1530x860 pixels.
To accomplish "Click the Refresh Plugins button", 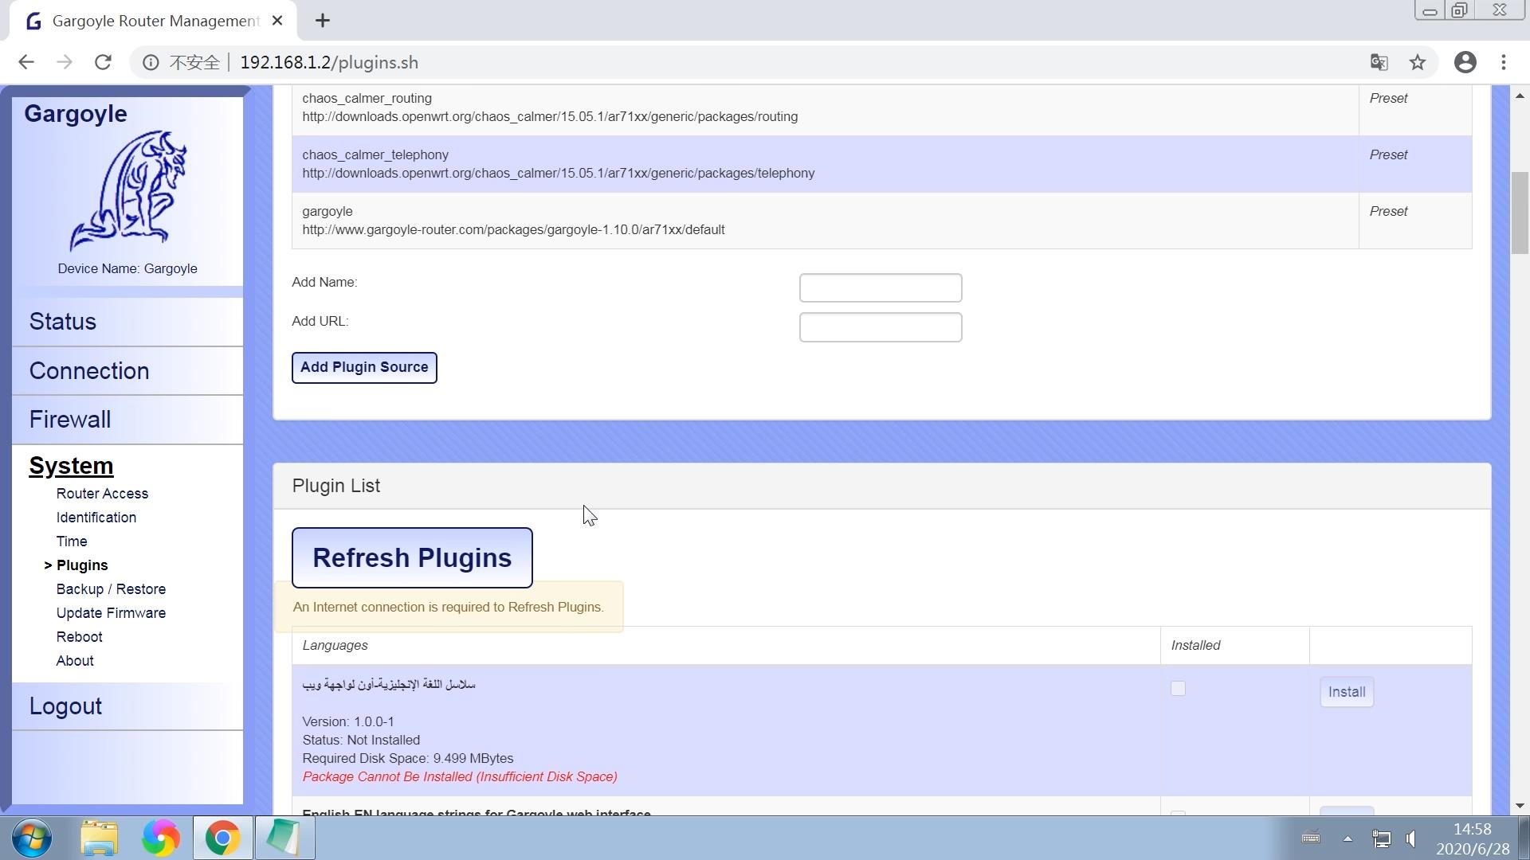I will click(x=412, y=558).
